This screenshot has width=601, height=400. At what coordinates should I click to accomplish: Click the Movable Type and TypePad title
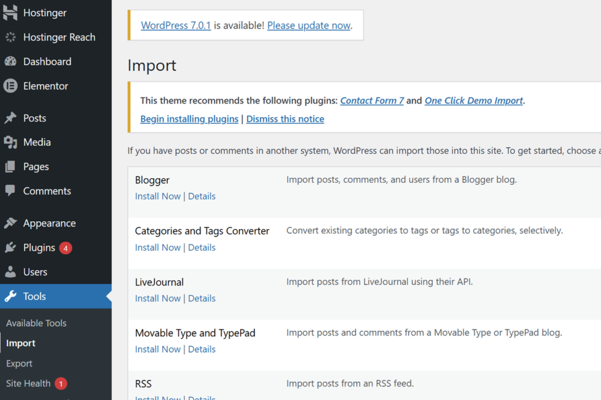coord(195,333)
